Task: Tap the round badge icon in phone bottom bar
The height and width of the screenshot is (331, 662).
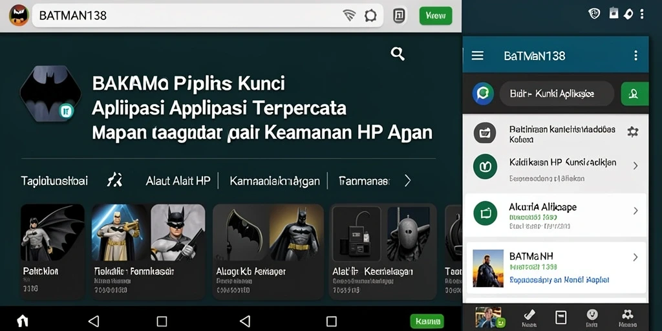Action: (593, 317)
